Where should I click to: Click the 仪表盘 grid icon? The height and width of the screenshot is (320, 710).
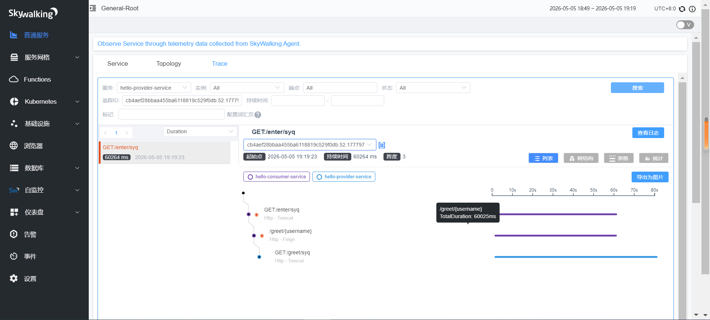(14, 212)
